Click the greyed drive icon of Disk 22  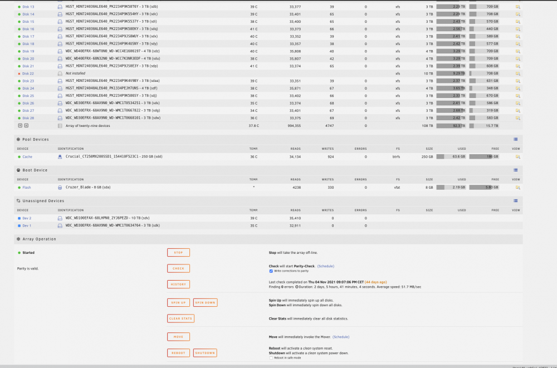pos(60,73)
